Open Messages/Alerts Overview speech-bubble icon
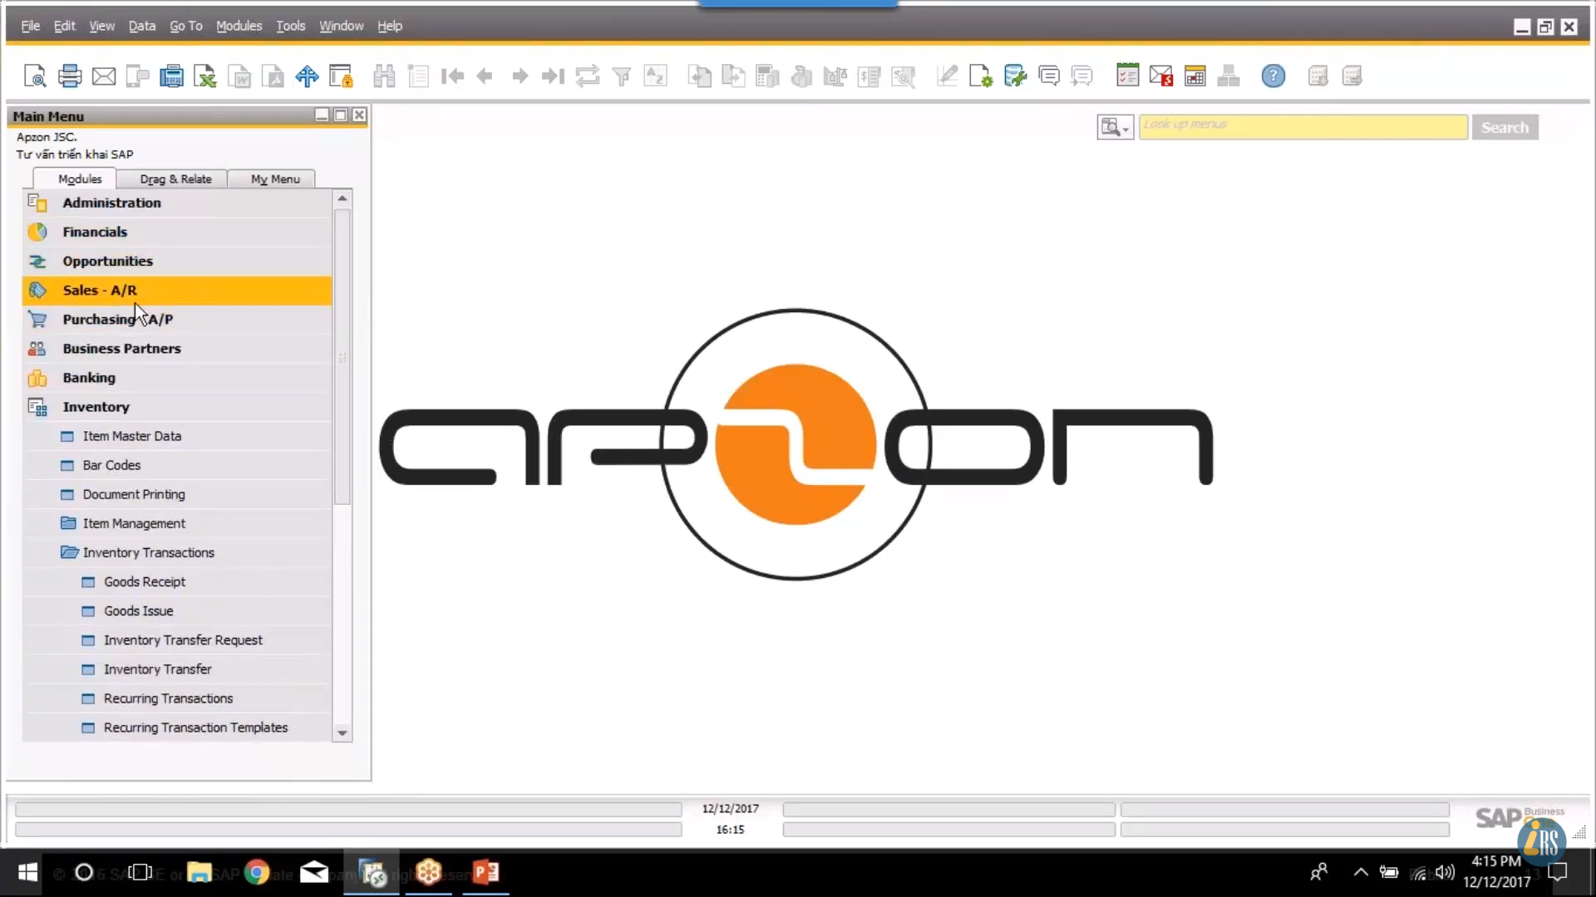The image size is (1596, 897). pyautogui.click(x=1049, y=76)
